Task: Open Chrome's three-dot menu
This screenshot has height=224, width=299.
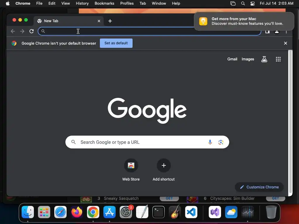Action: [x=286, y=32]
